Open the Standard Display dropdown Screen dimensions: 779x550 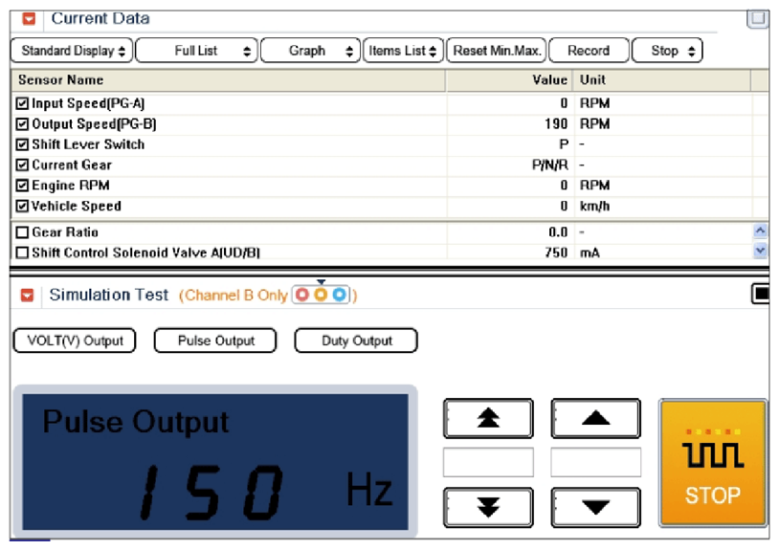[72, 51]
